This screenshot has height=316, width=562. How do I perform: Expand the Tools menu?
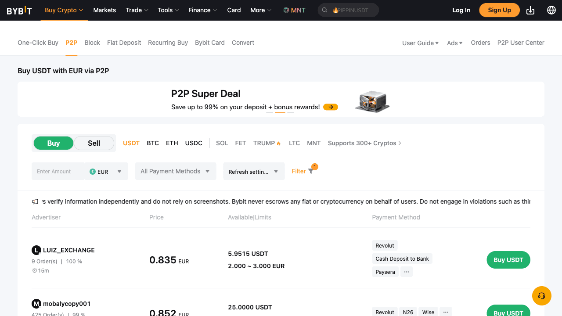(x=169, y=10)
